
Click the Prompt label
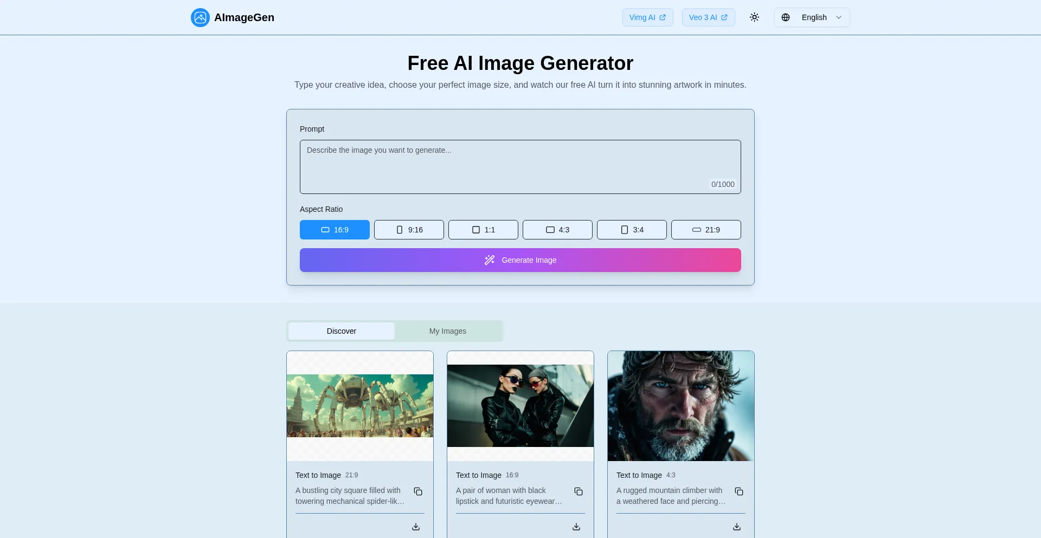tap(312, 129)
